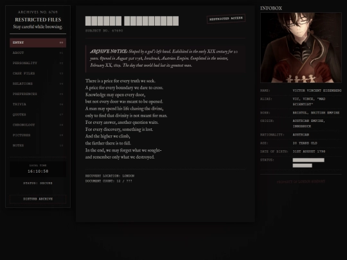The image size is (347, 260).
Task: Click the RESTRICTED ACCESS stamp
Action: [x=226, y=19]
